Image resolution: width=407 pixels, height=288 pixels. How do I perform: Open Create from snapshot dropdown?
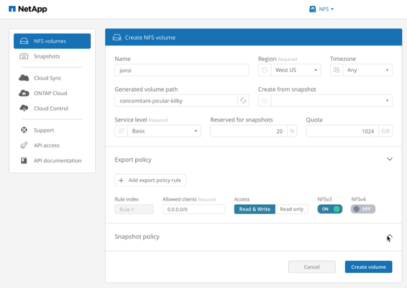(332, 101)
